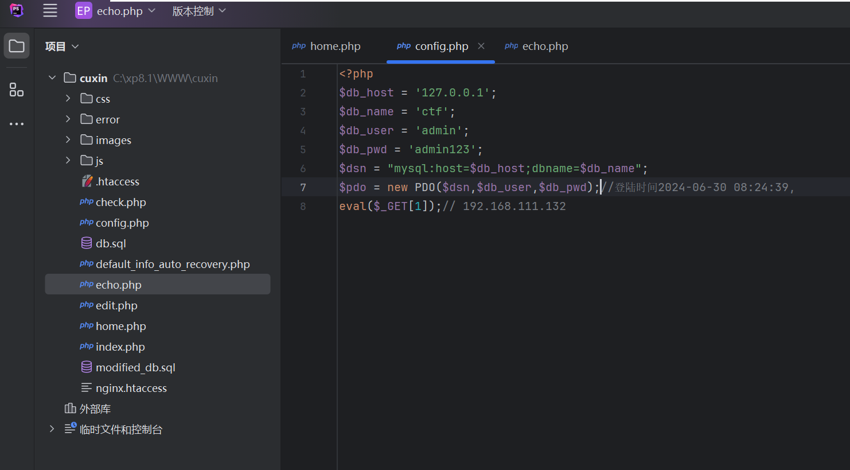This screenshot has width=850, height=470.
Task: Click the PhpStorm logo icon
Action: coord(17,10)
